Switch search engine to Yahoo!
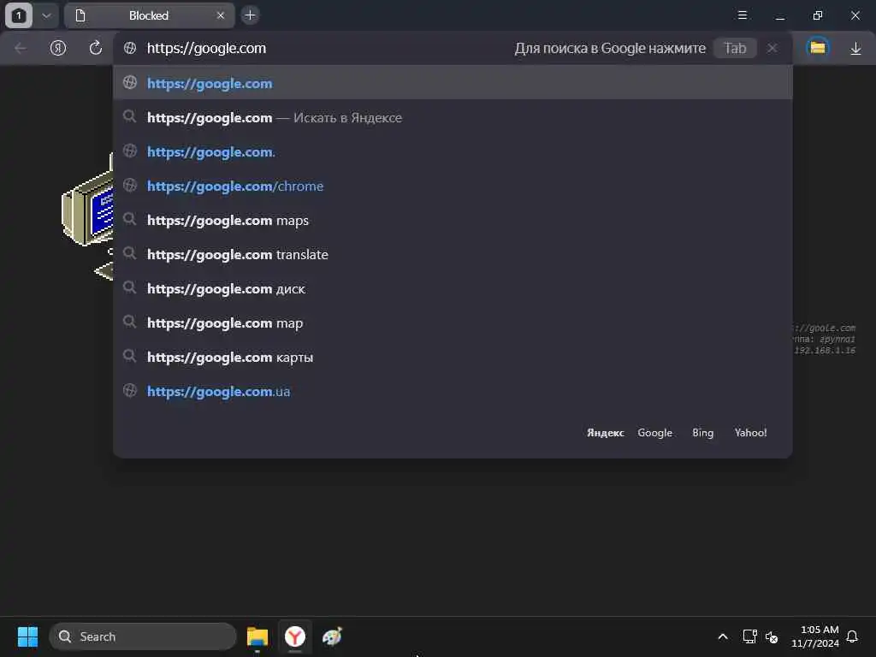The image size is (876, 657). tap(750, 432)
